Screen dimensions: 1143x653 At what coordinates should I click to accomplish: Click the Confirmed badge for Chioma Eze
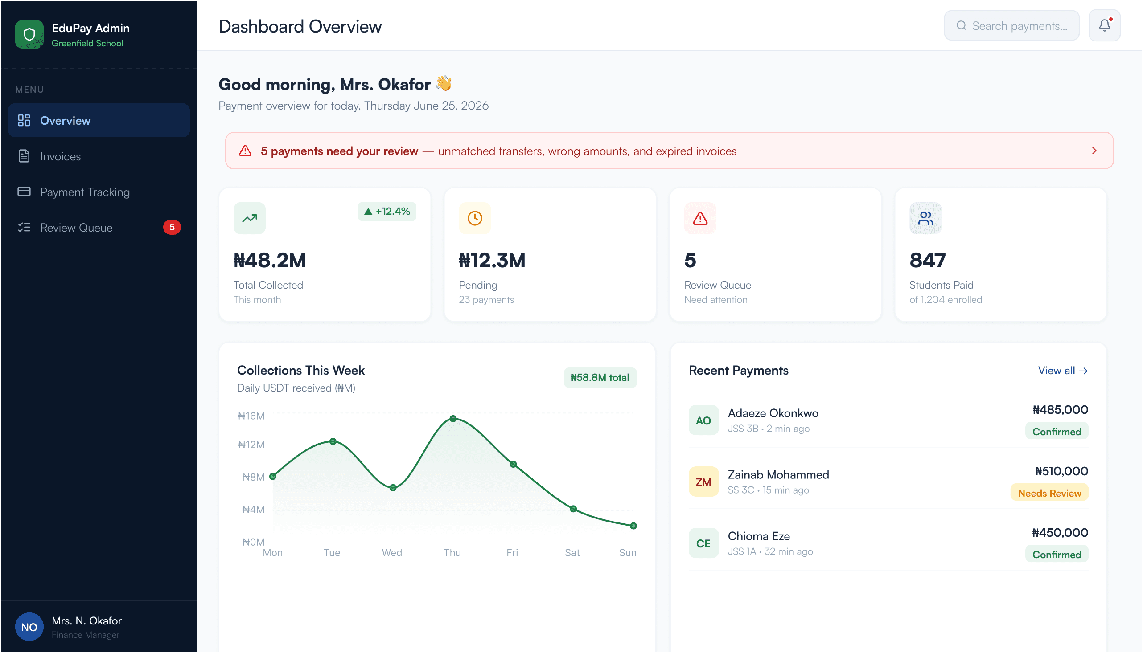(x=1057, y=554)
